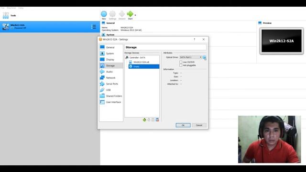Click the Operating System value in details
The image size is (306, 172).
[x=131, y=30]
